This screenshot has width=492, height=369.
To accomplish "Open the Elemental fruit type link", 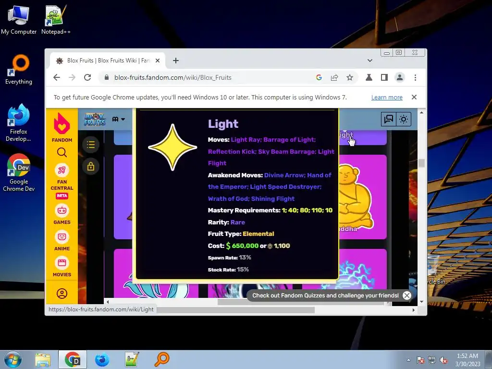I will coord(258,234).
